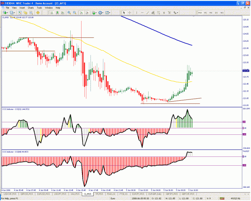Screen dimensions: 251x201
Task: Click the current price label on scale
Action: pos(246,71)
